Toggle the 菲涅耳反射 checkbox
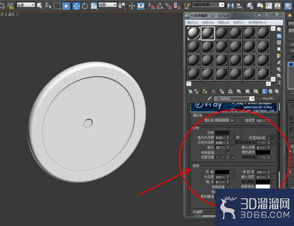The width and height of the screenshot is (294, 226). [x=268, y=137]
